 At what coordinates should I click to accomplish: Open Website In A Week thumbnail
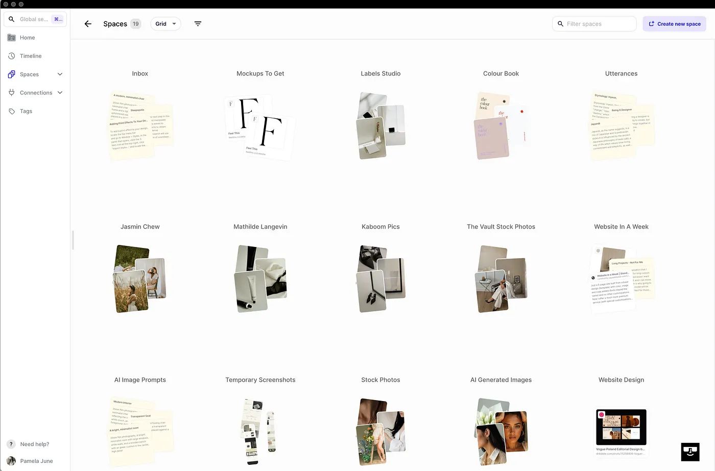[x=622, y=279]
